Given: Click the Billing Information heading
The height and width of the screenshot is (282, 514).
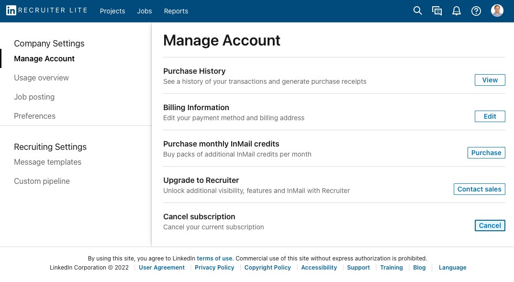Looking at the screenshot, I should tap(196, 108).
